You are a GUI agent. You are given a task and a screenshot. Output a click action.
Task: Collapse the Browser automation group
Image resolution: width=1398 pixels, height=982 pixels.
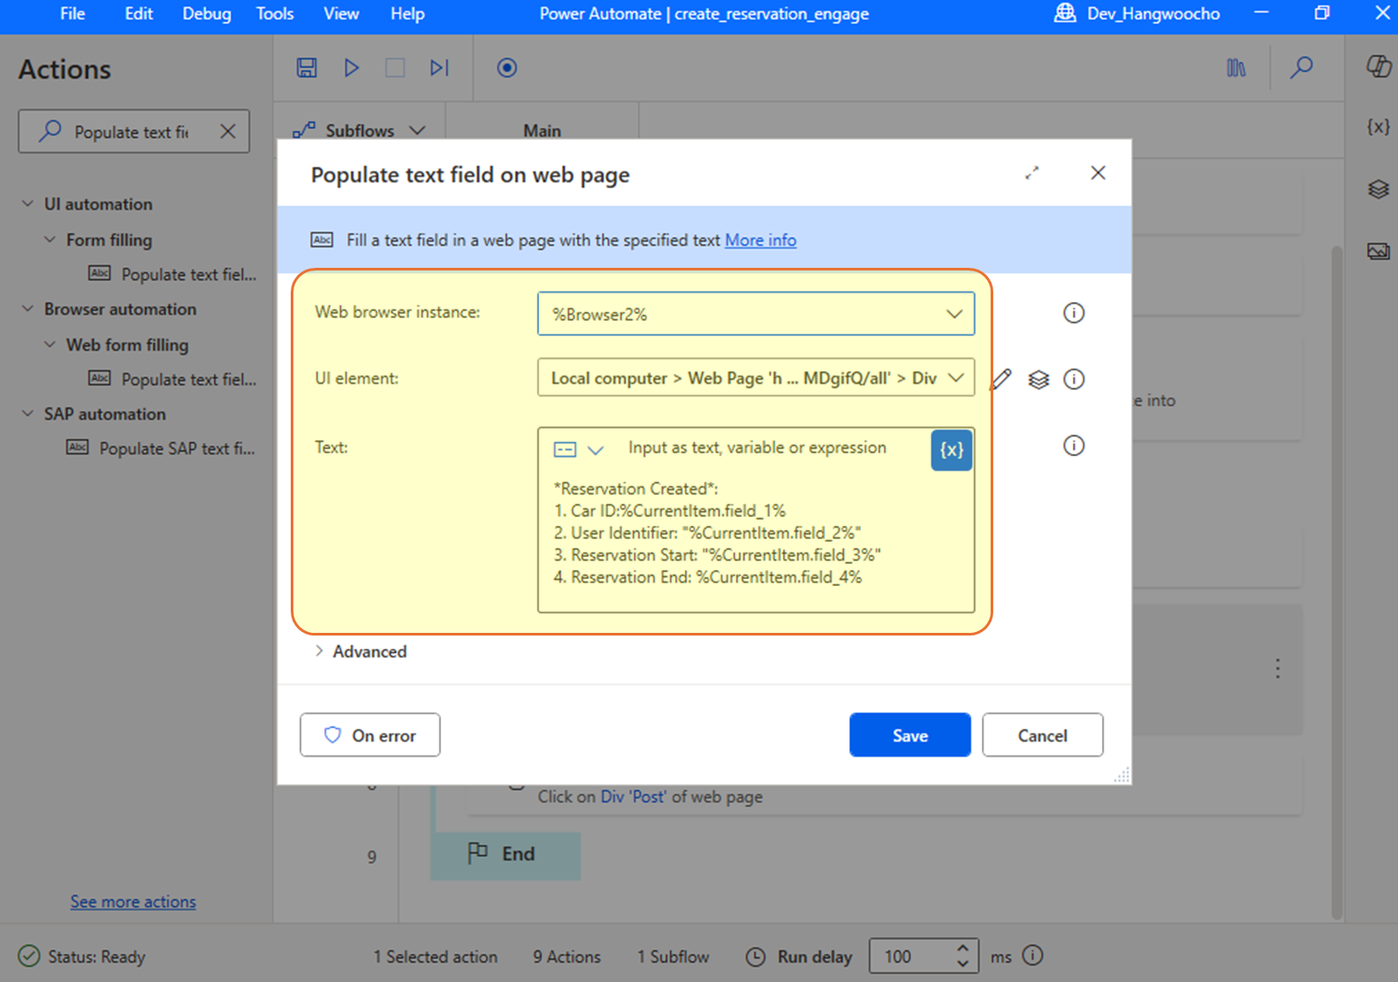[x=27, y=309]
